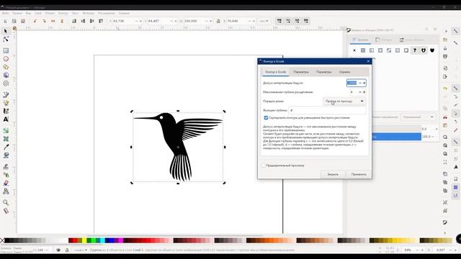Decrease Bezier interpolation tolerance value
Viewport: 461px width, 259px height.
[x=360, y=83]
